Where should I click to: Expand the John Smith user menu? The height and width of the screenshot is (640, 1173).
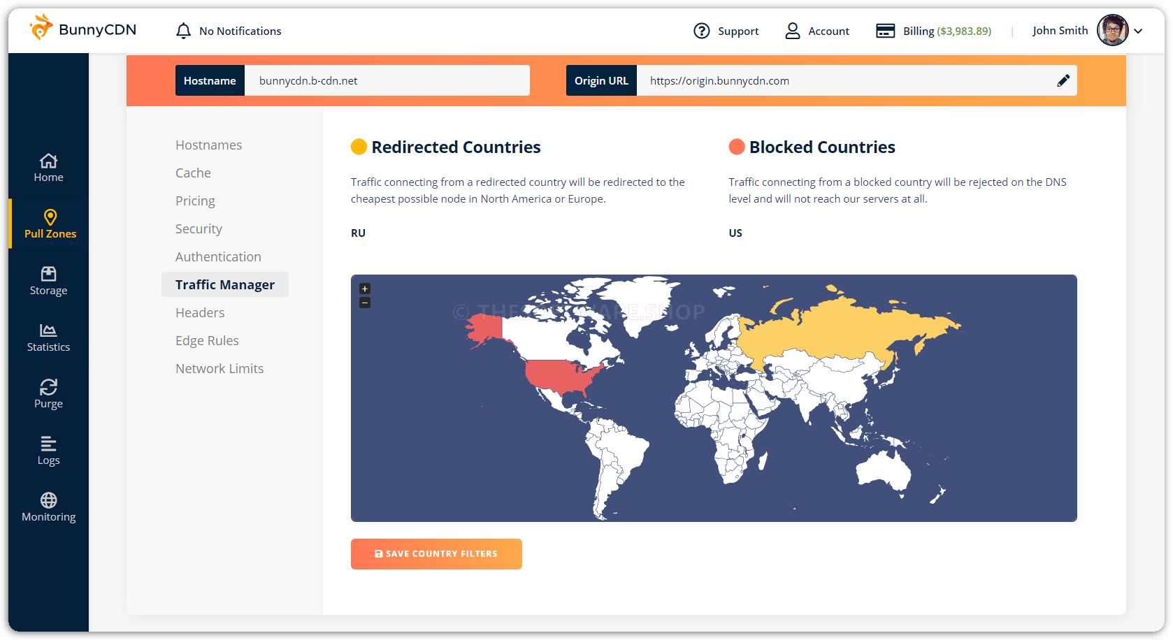[x=1138, y=31]
